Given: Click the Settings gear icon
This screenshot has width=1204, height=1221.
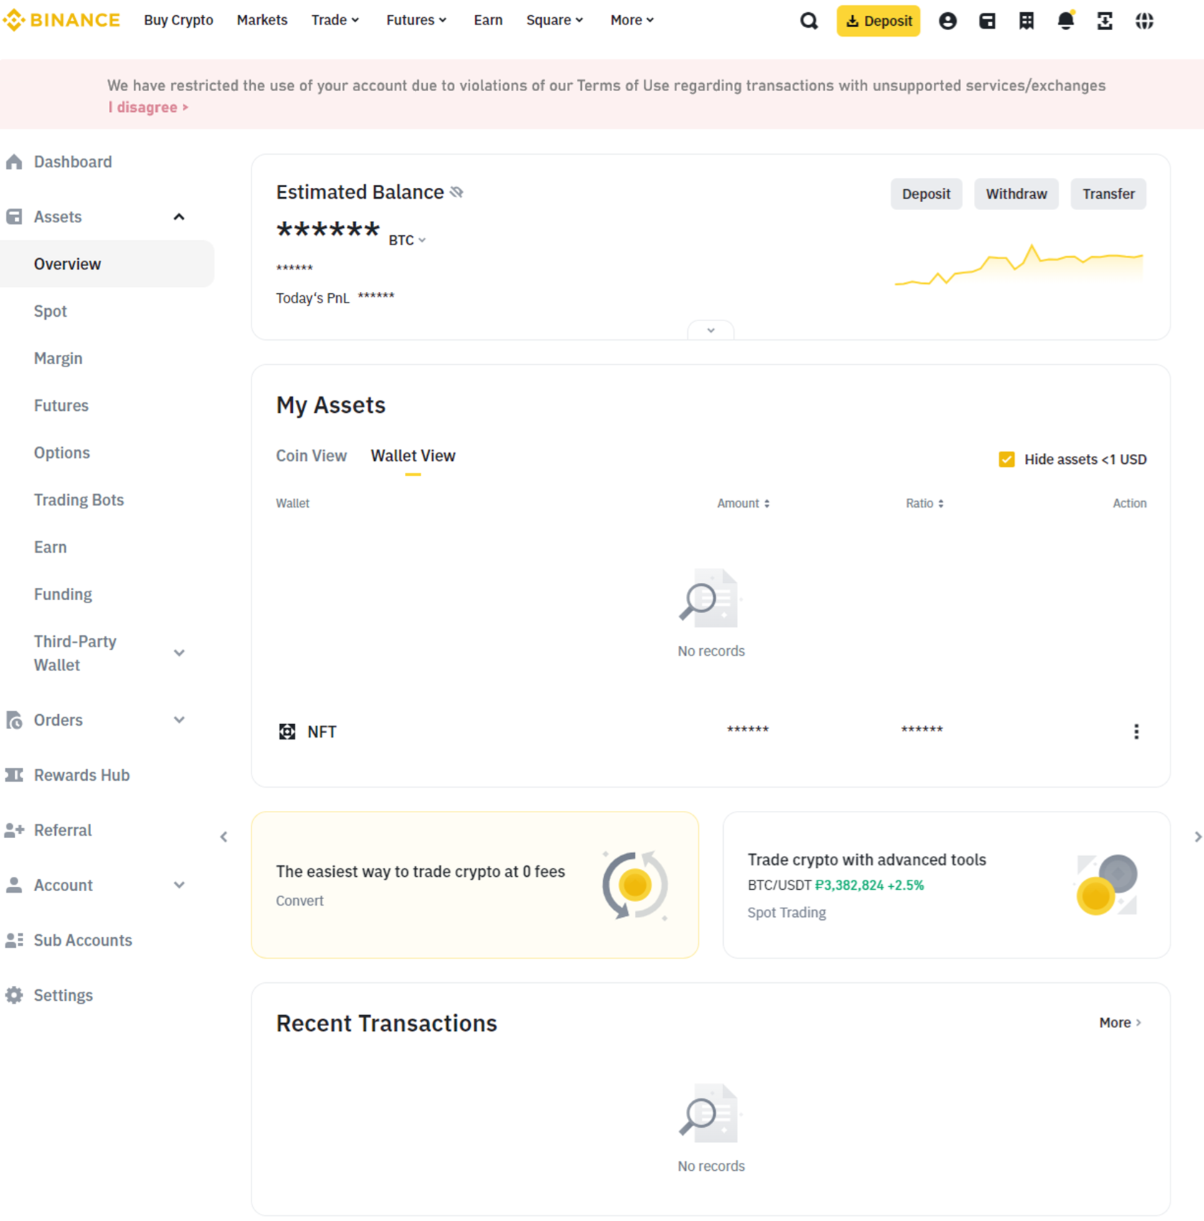Looking at the screenshot, I should point(14,995).
